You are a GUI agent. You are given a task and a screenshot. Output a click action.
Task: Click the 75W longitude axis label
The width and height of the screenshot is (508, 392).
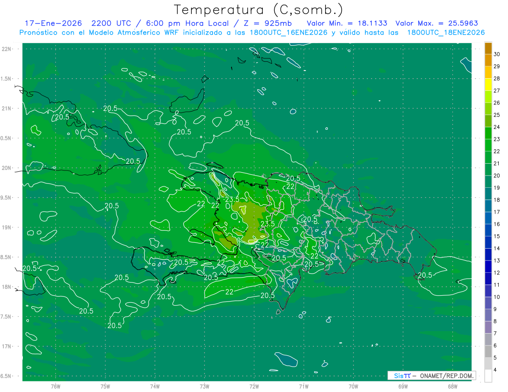point(105,386)
